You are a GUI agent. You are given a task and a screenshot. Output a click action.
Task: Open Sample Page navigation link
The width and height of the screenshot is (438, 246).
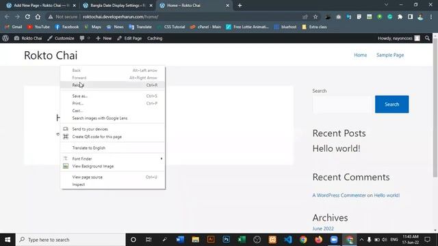pos(390,55)
